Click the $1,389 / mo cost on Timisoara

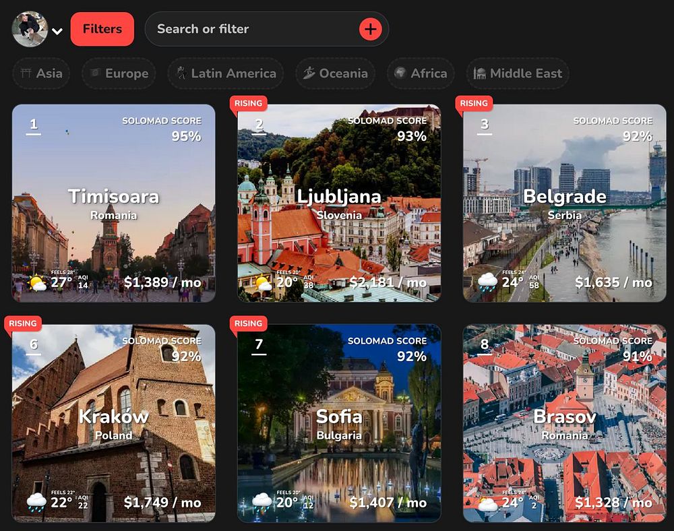(162, 282)
